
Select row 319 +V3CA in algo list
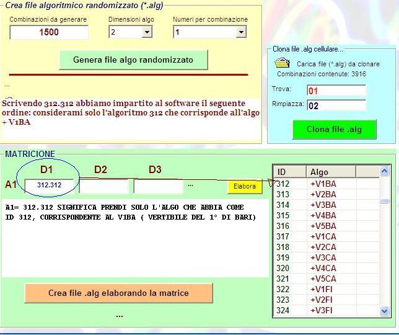pyautogui.click(x=327, y=257)
